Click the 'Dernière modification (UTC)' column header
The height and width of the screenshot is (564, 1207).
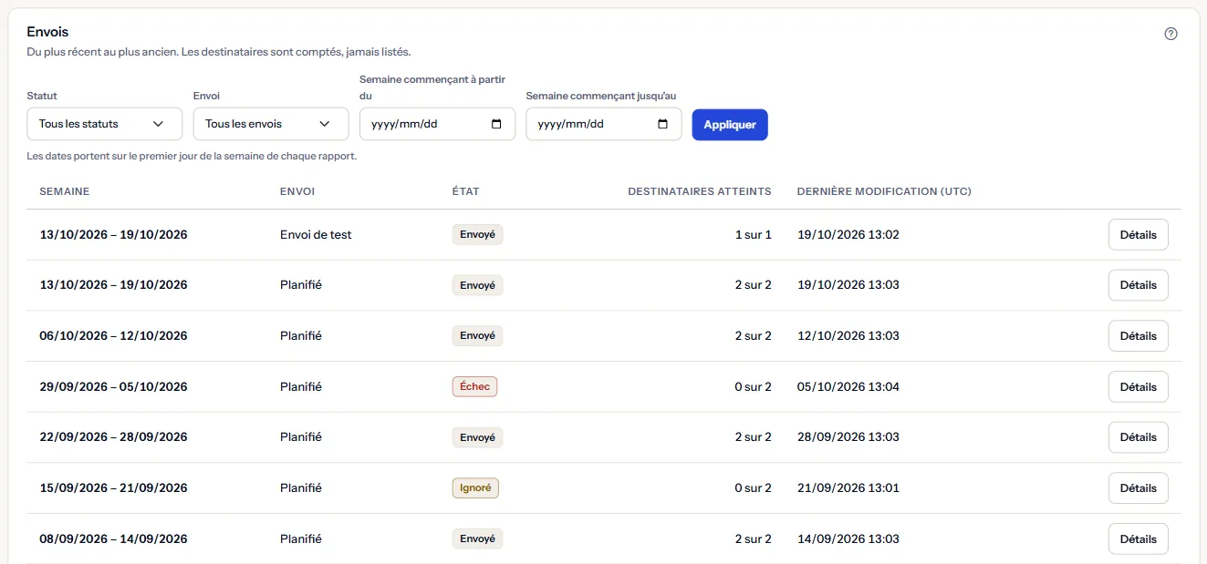[x=884, y=191]
